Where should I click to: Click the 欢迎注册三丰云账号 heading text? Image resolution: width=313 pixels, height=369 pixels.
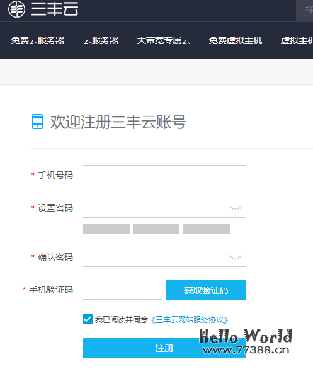click(118, 122)
